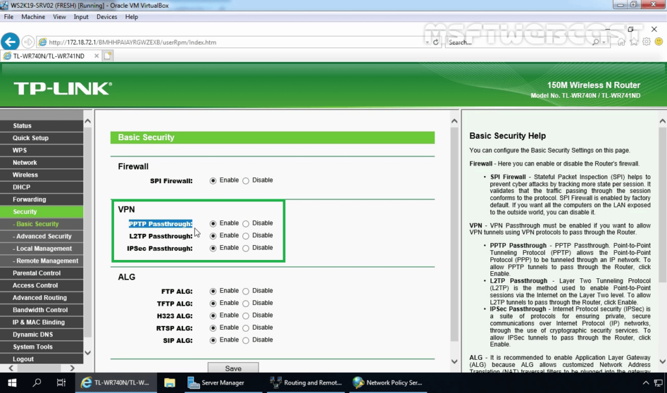667x393 pixels.
Task: Open the VirtualBox View menu
Action: 59,17
